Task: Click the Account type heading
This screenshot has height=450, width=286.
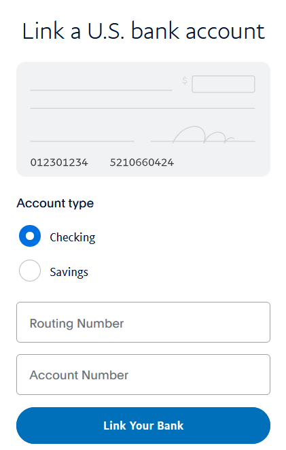Action: pos(55,203)
